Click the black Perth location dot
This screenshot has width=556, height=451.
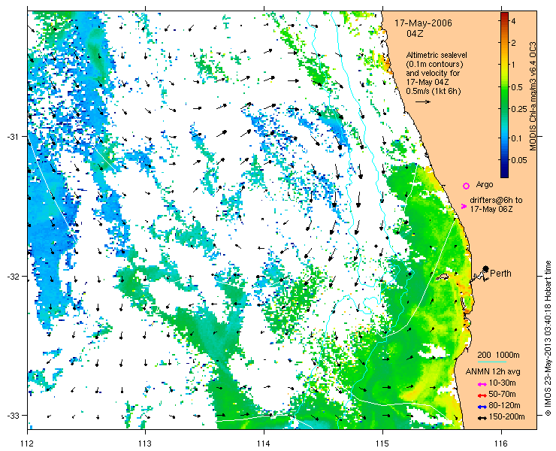click(486, 268)
